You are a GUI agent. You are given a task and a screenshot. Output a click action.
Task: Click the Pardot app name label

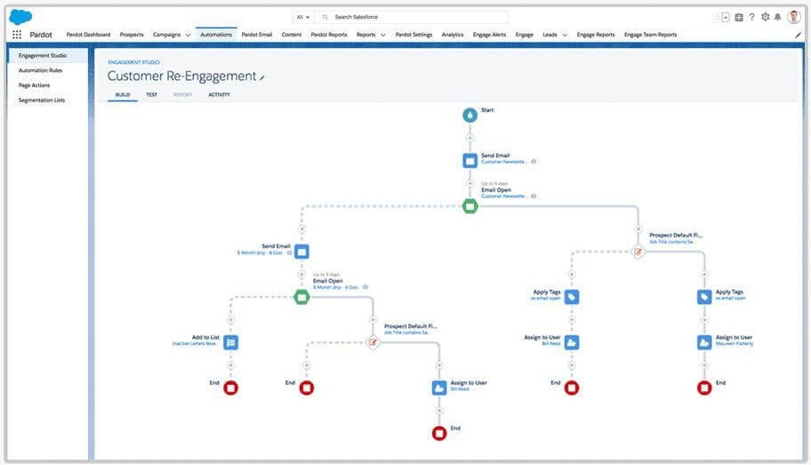click(41, 35)
